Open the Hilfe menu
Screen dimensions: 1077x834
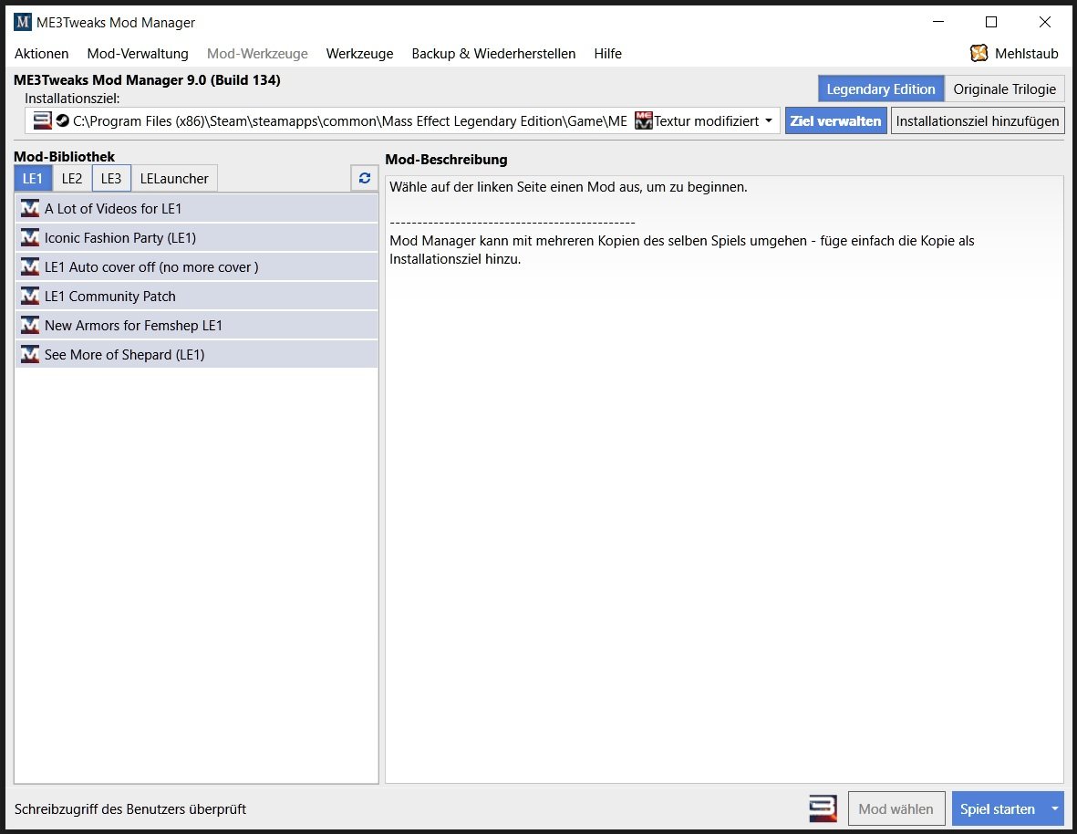[608, 54]
